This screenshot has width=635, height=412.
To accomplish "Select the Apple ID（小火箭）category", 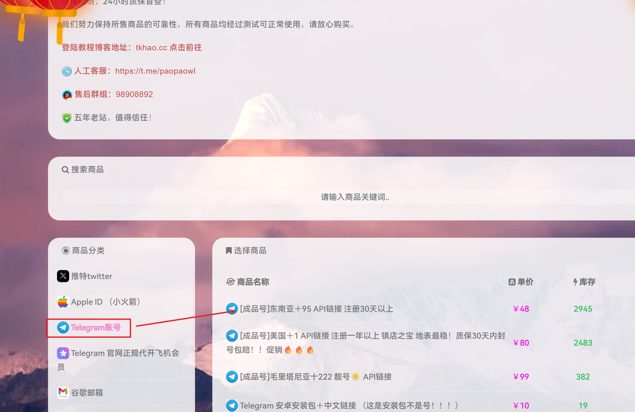I will [x=99, y=302].
